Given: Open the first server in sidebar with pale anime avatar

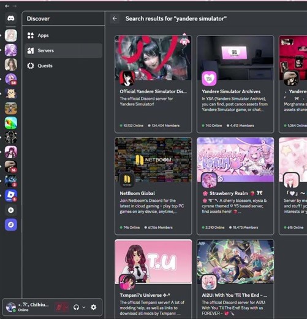Looking at the screenshot, I should click(11, 36).
